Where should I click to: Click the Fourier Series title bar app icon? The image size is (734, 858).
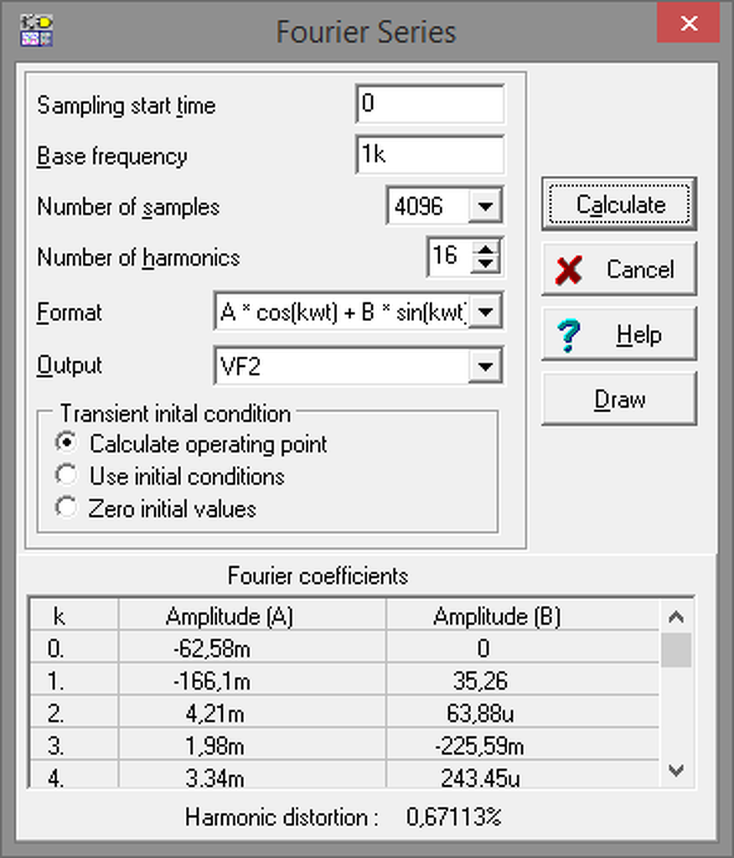click(x=37, y=29)
